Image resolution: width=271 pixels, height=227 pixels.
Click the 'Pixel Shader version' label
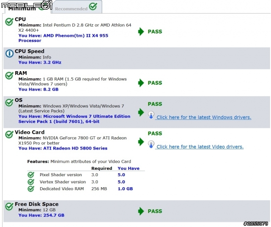pos(61,175)
